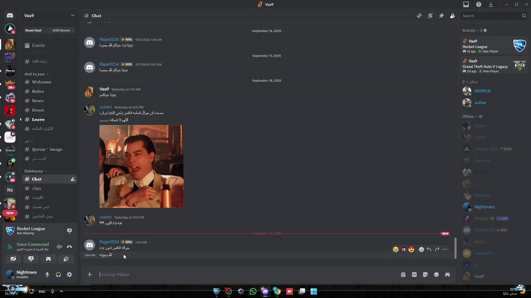Open the Threads icon in channel header
531x298 pixels.
(419, 16)
